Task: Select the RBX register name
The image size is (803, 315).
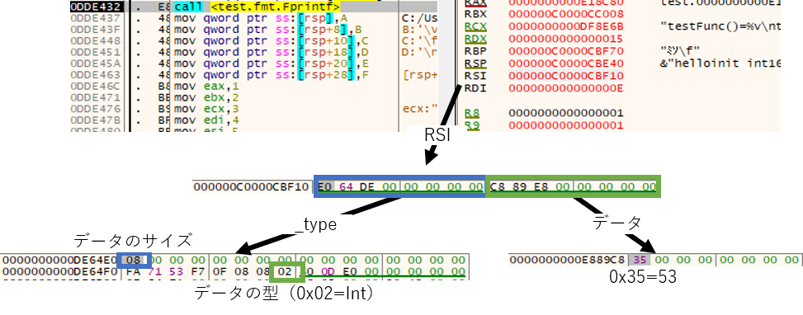Action: [475, 13]
